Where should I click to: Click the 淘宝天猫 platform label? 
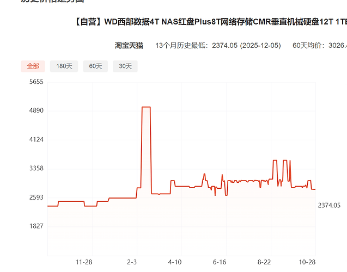pos(129,45)
